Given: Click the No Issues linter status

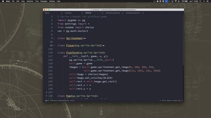Looking at the screenshot, I should 54,101.
